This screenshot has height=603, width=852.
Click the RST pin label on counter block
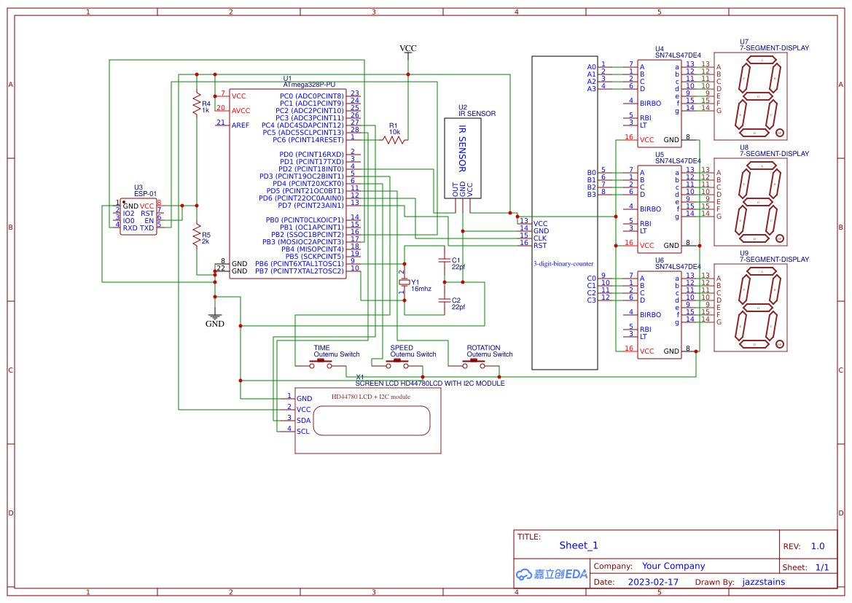(x=539, y=246)
